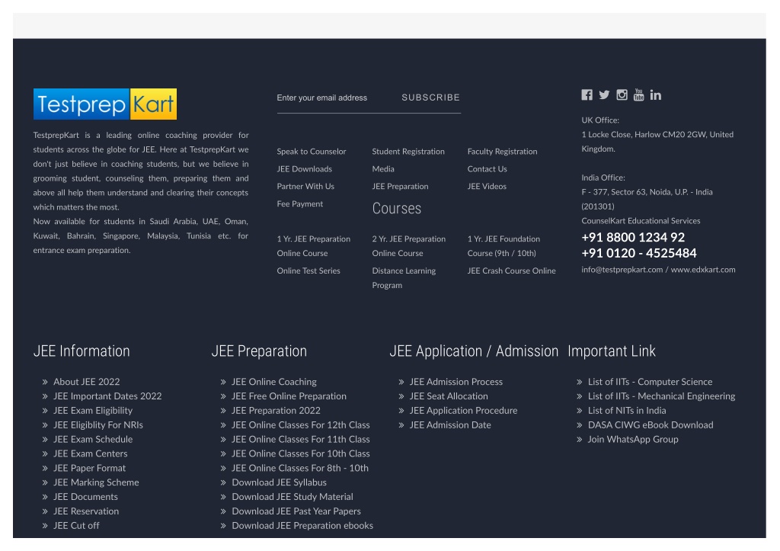Open the Distance Learning Program link
Image resolution: width=780 pixels, height=551 pixels.
pyautogui.click(x=404, y=277)
